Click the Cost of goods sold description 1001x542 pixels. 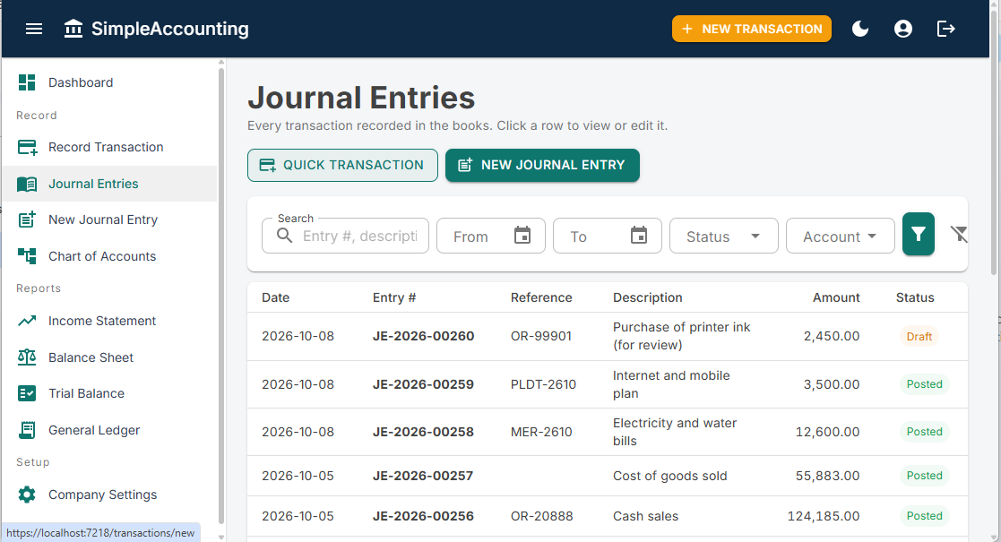point(669,476)
